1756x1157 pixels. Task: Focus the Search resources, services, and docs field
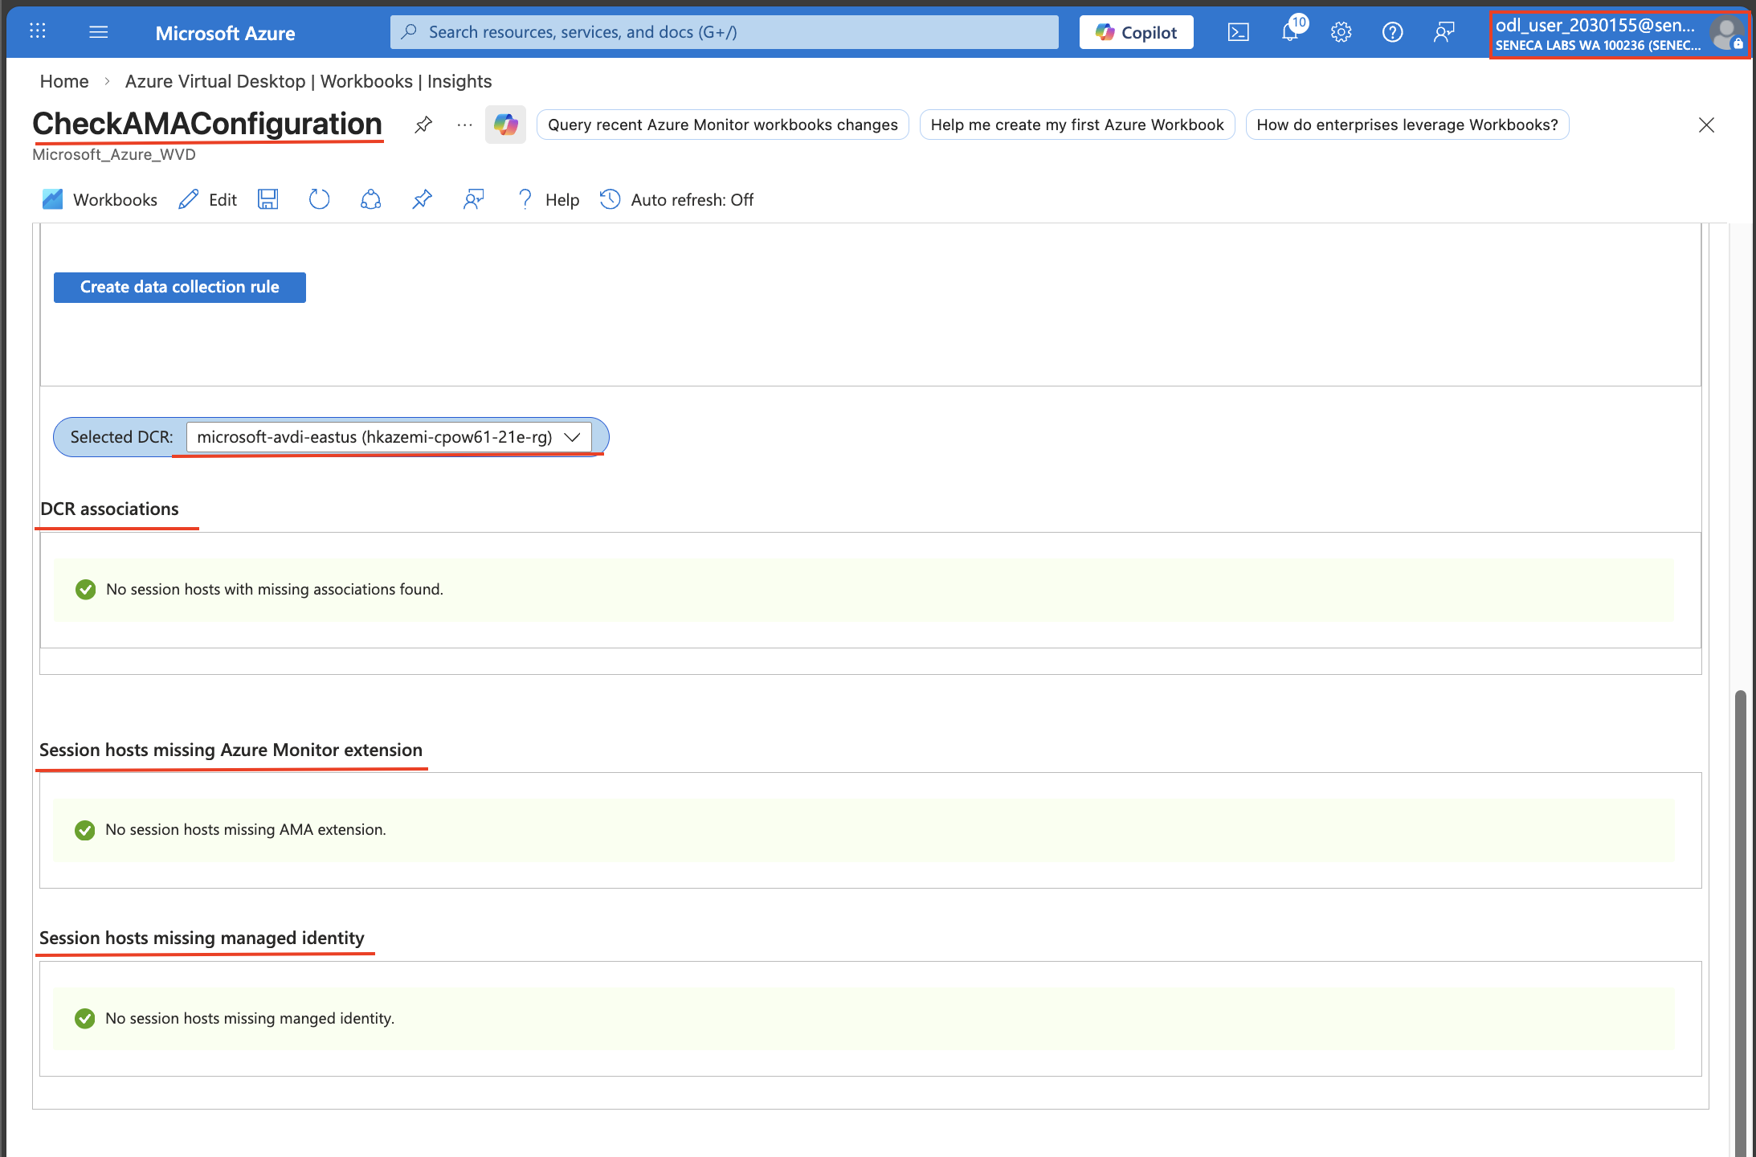click(725, 32)
